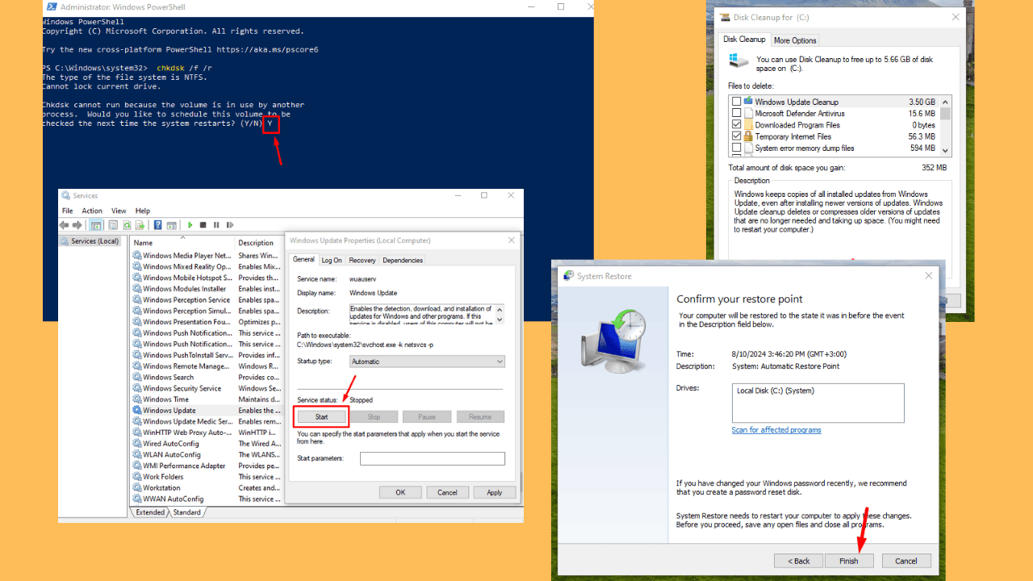Click the System Restore title bar icon

[x=568, y=276]
